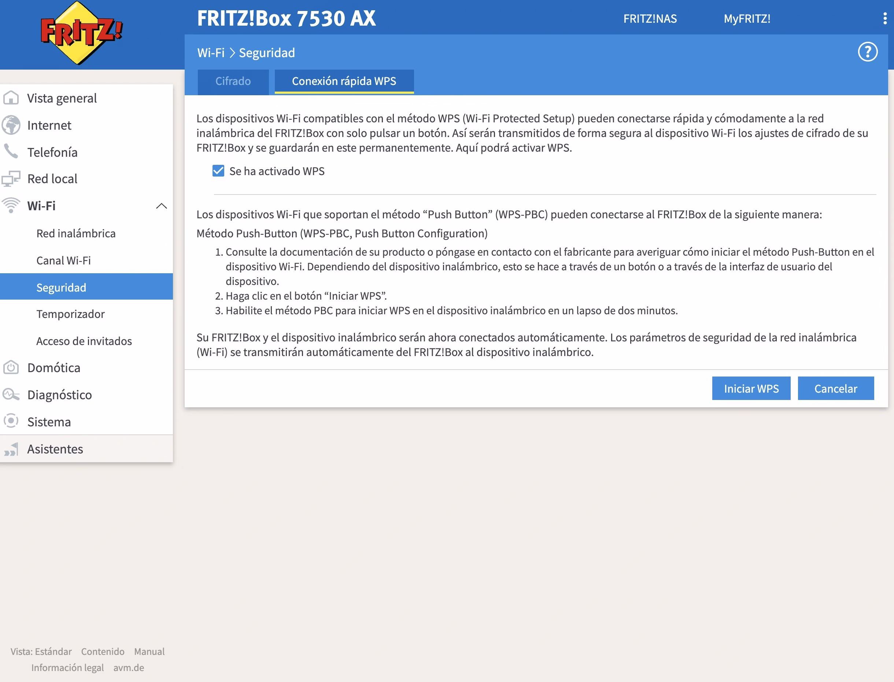894x682 pixels.
Task: Select the Wi-Fi menu label
Action: click(x=41, y=206)
